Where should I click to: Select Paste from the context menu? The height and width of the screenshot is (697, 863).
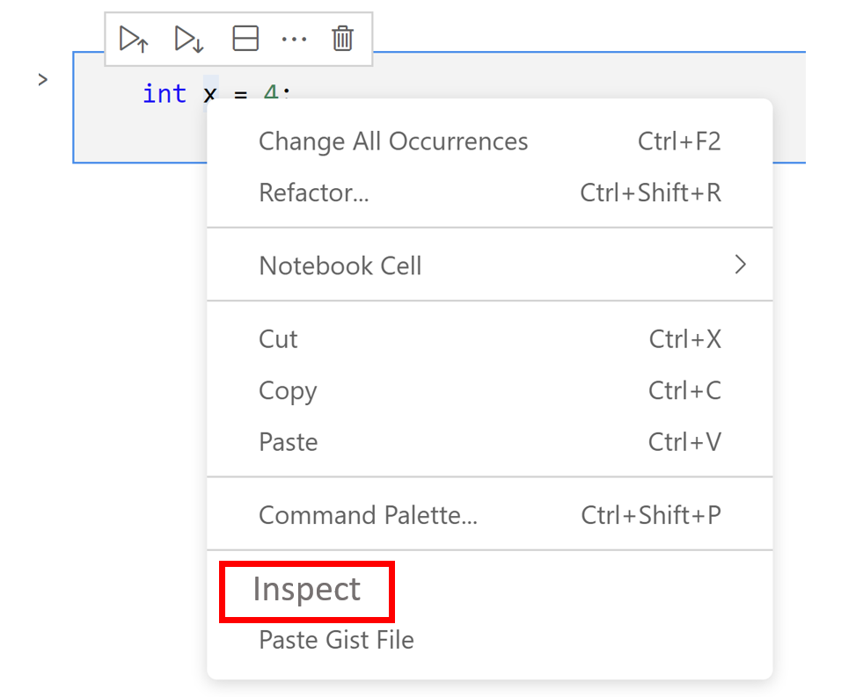(288, 441)
